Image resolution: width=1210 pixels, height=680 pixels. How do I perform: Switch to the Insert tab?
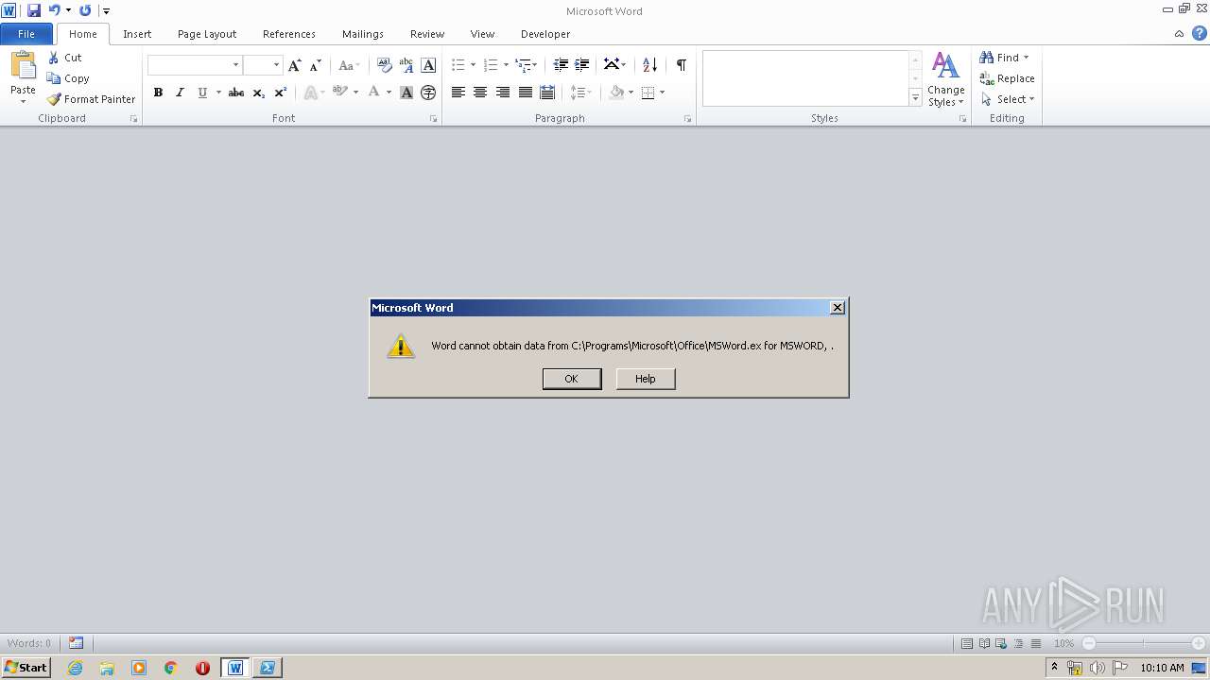tap(137, 34)
